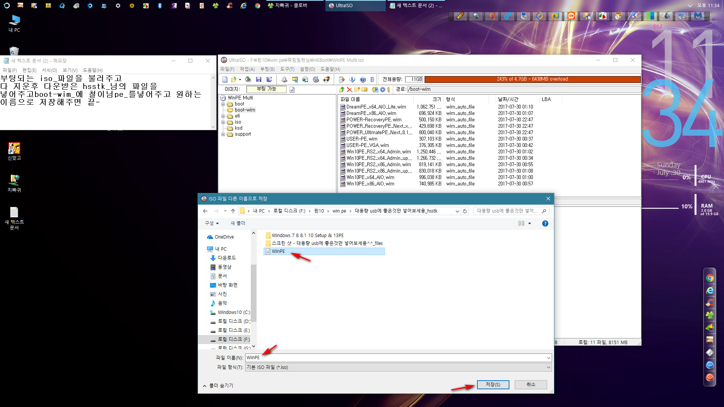
Task: Click the Add files icon in UltraISO toolbar
Action: click(x=342, y=80)
